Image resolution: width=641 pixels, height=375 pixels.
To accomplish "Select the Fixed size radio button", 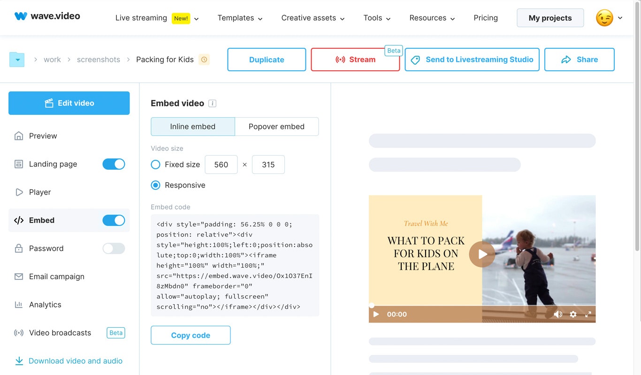I will [155, 165].
